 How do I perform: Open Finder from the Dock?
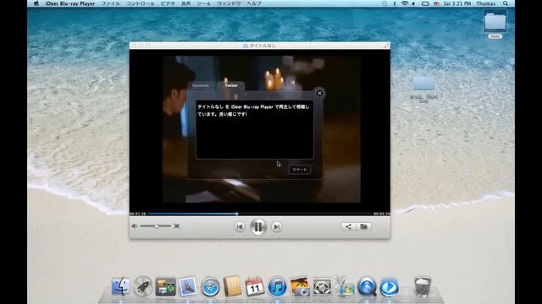(121, 286)
